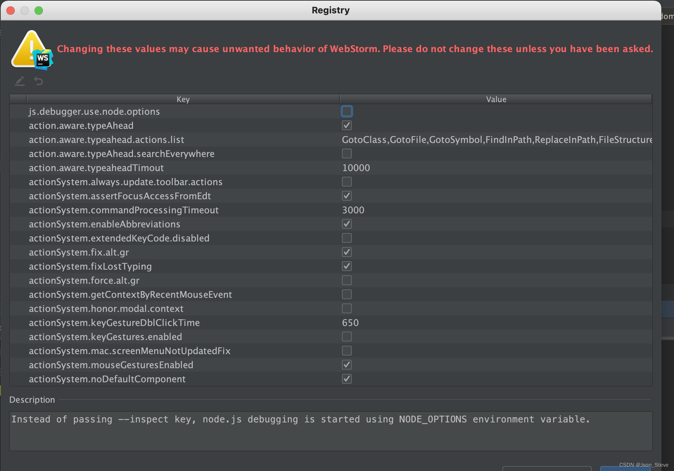This screenshot has width=674, height=471.
Task: Click the revert-to-default arrow icon
Action: (x=38, y=81)
